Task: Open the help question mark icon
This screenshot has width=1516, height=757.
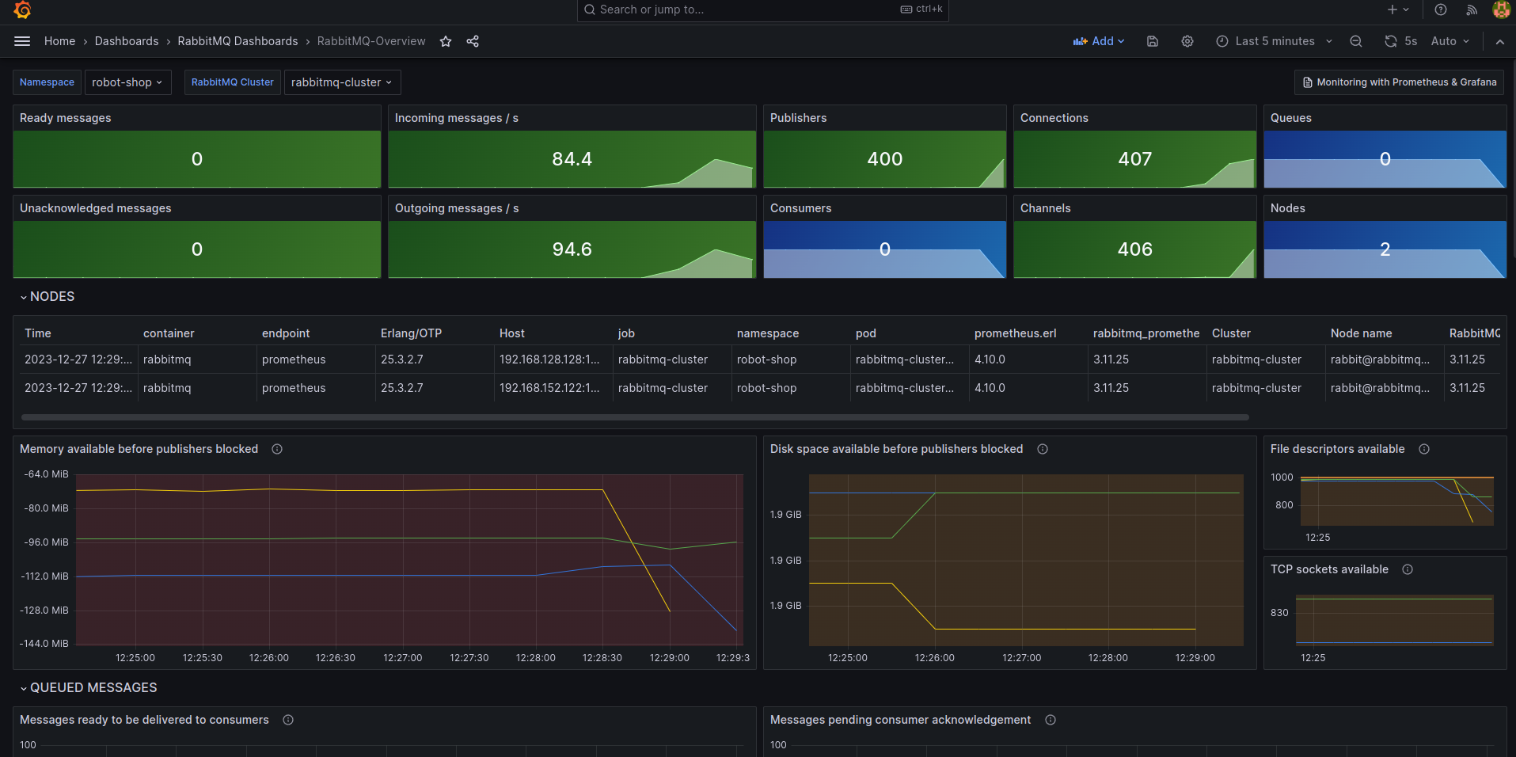Action: coord(1441,10)
